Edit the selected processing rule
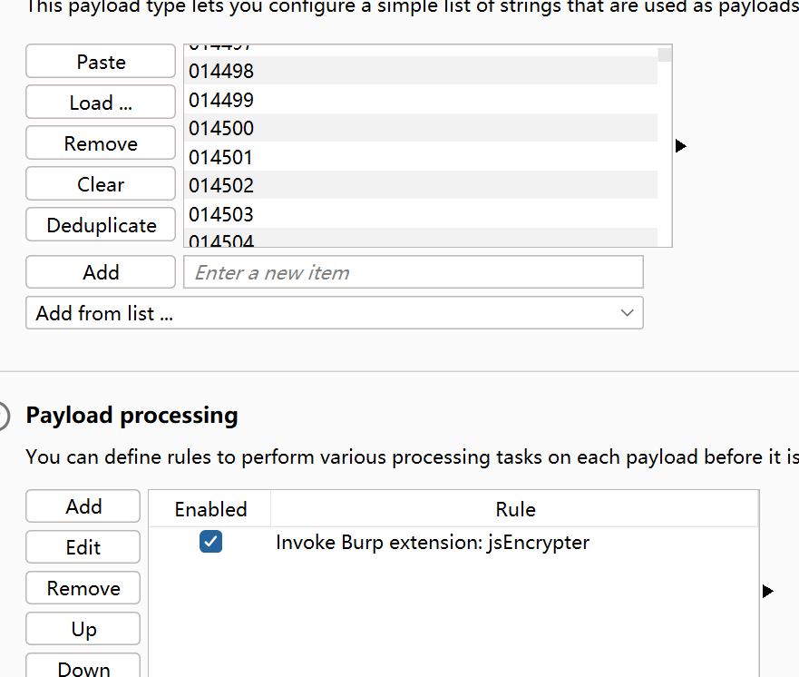The image size is (799, 677). (83, 547)
